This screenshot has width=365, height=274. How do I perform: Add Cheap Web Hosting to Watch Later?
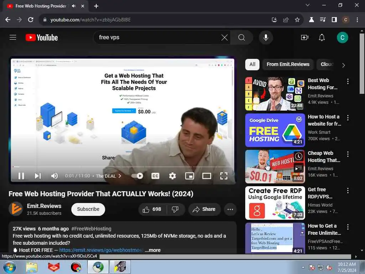[299, 156]
